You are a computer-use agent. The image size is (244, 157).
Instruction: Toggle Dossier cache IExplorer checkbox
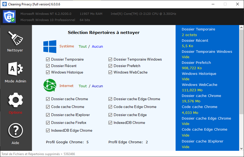click(48, 115)
